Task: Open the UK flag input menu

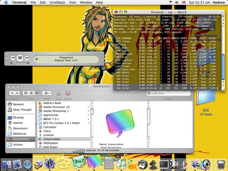Action: [x=184, y=2]
